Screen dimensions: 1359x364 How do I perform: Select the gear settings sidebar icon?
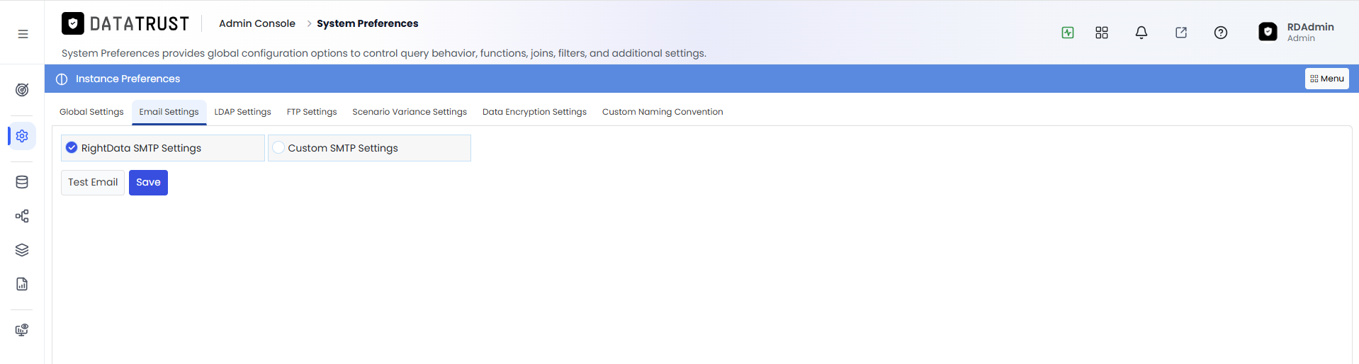click(x=22, y=136)
